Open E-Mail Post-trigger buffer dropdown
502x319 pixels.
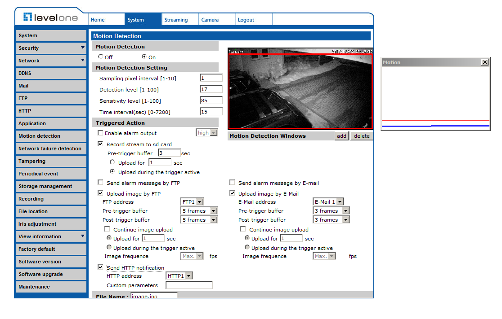[331, 220]
